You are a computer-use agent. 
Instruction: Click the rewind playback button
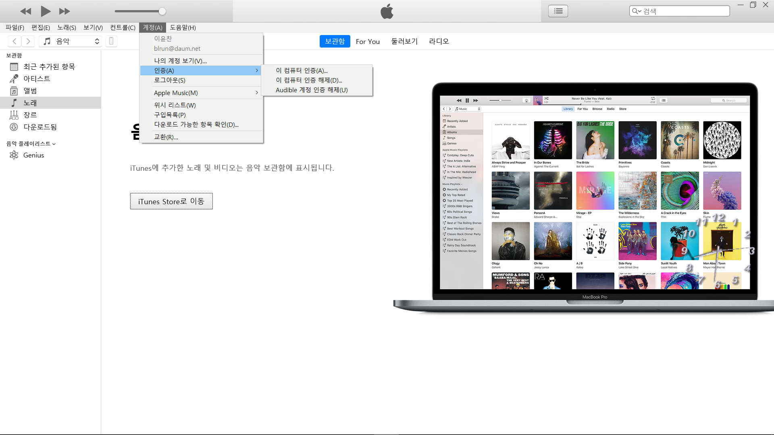[x=26, y=11]
